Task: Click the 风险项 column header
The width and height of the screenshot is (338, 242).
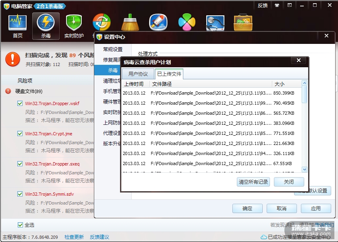Action: 25,81
